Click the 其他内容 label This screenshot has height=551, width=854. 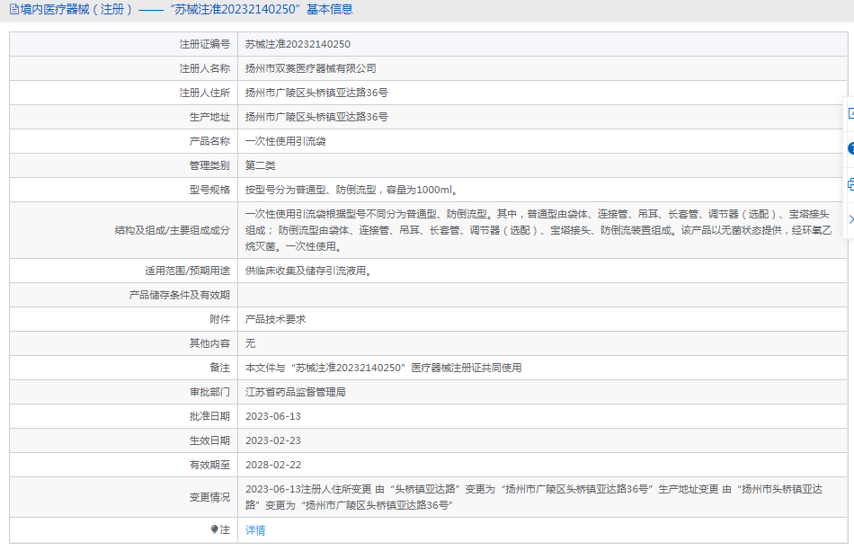[x=209, y=343]
